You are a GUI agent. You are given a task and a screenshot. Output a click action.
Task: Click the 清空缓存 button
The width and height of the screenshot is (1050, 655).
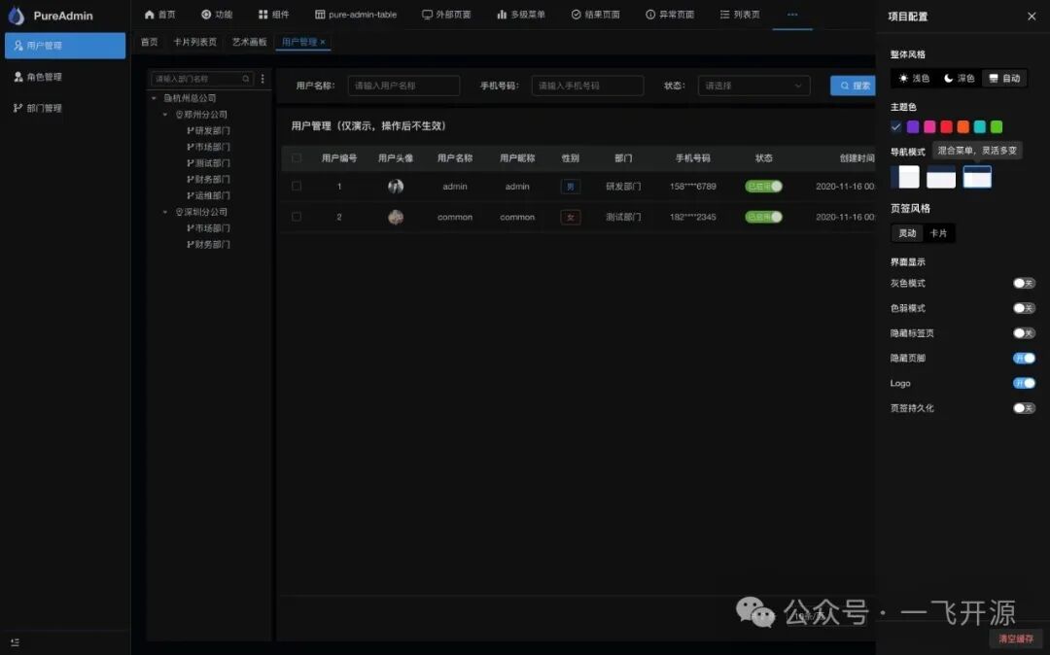coord(1016,638)
